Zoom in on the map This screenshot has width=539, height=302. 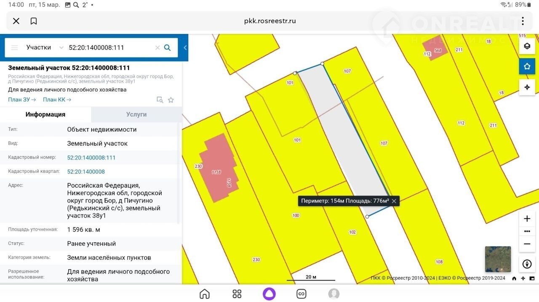coord(527,219)
